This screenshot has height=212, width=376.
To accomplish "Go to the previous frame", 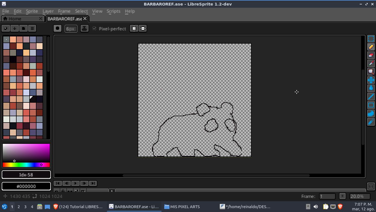I will pyautogui.click(x=66, y=183).
